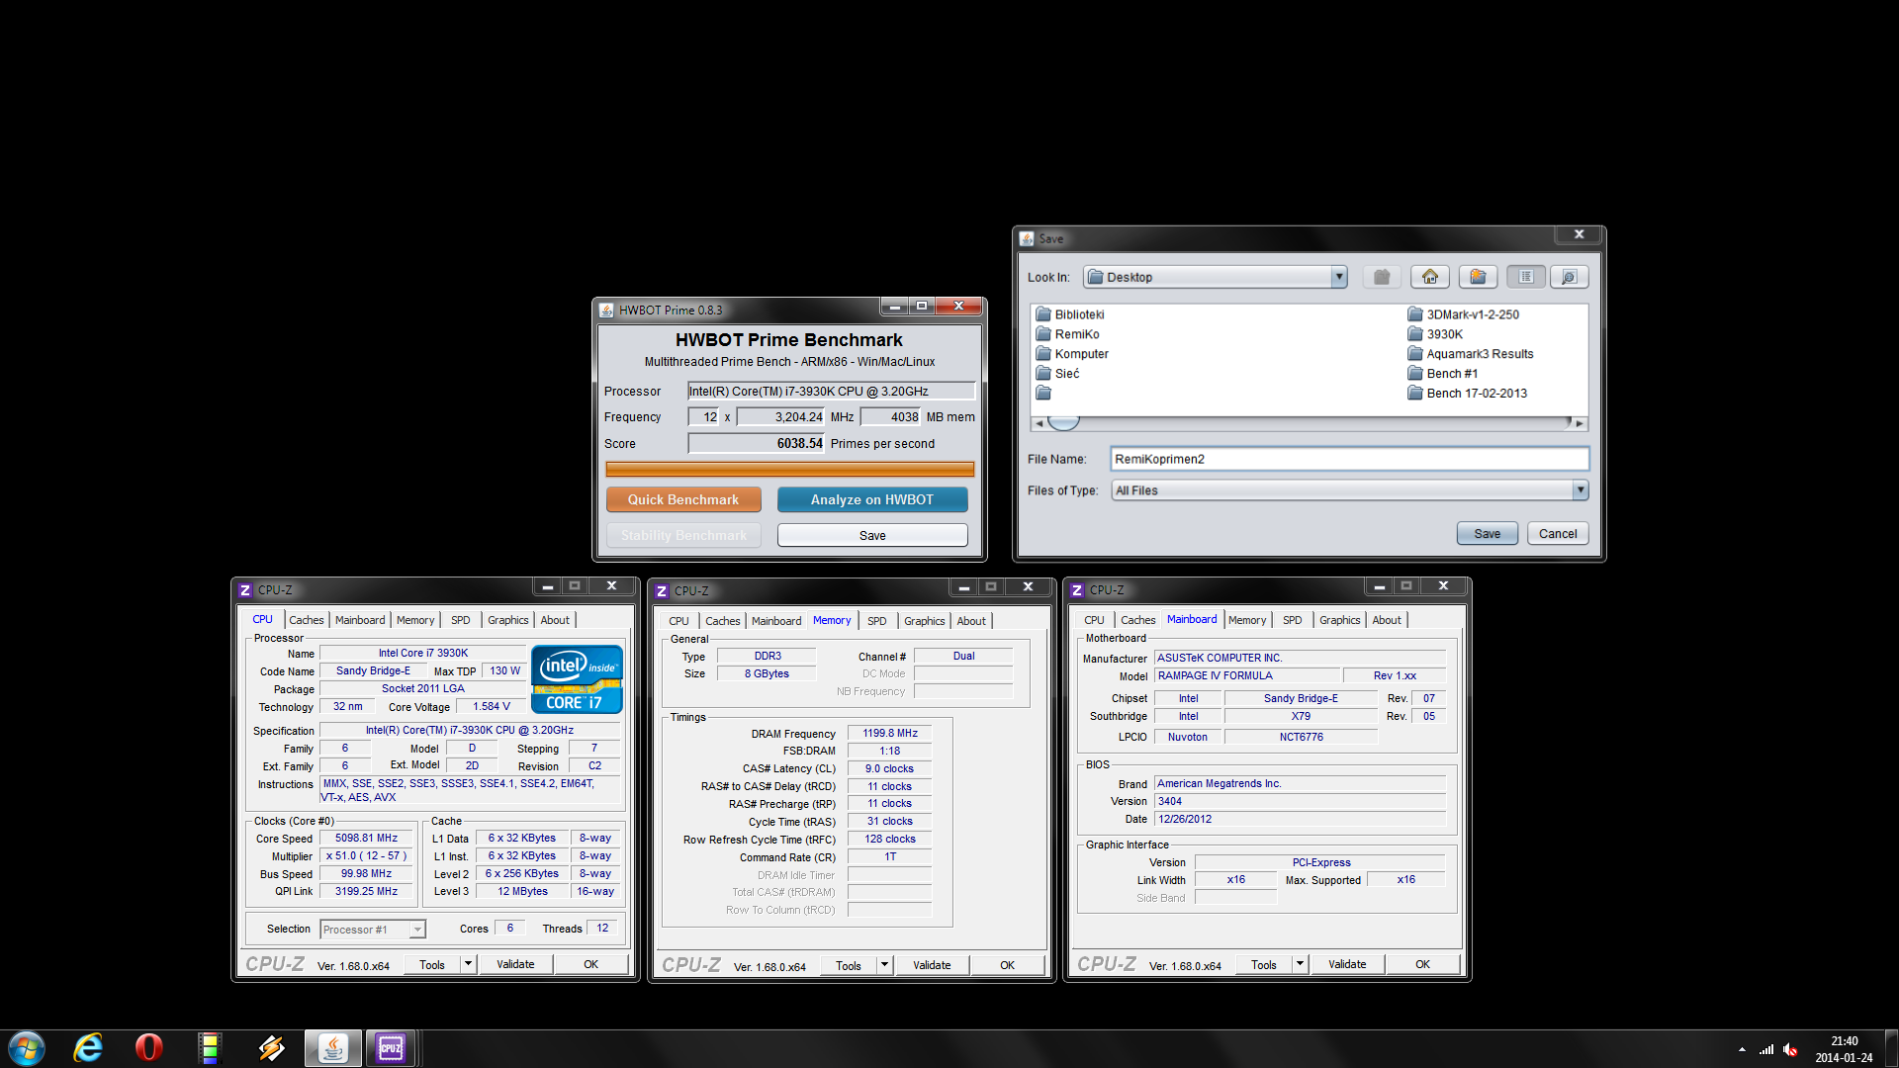Create a new folder in Save dialog
The height and width of the screenshot is (1068, 1899).
[1478, 277]
